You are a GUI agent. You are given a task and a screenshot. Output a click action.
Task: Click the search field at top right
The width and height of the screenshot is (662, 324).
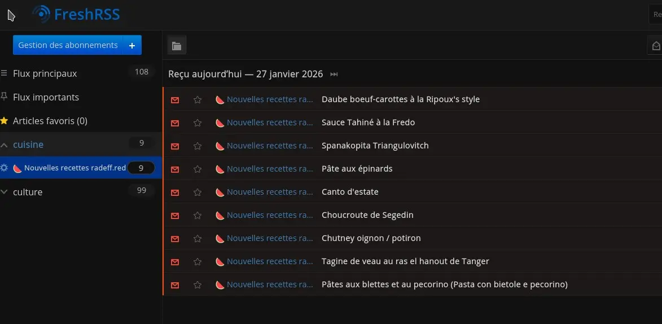(x=656, y=15)
